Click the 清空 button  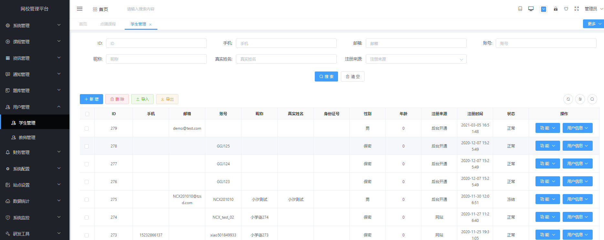353,76
